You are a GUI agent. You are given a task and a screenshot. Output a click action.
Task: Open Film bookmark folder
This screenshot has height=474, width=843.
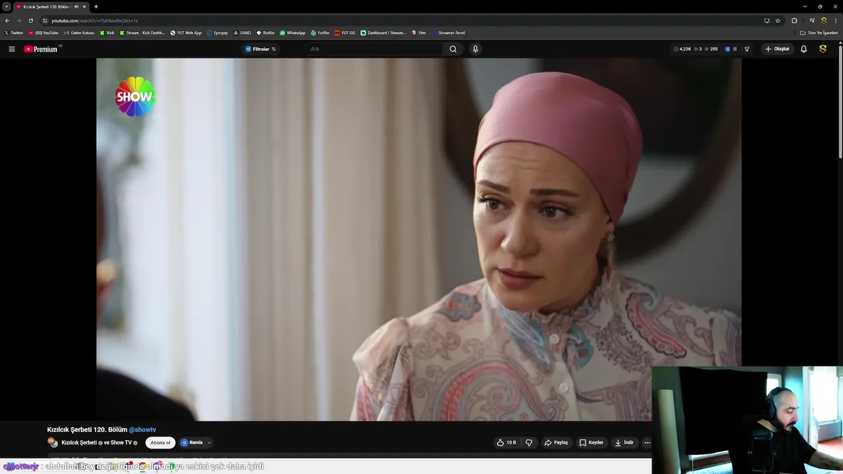click(419, 32)
